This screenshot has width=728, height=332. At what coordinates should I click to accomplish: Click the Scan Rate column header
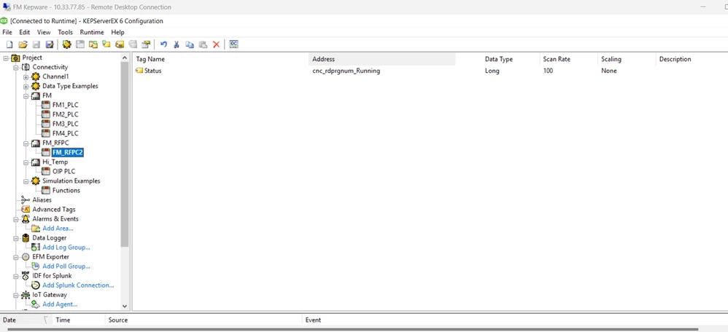[x=568, y=59]
